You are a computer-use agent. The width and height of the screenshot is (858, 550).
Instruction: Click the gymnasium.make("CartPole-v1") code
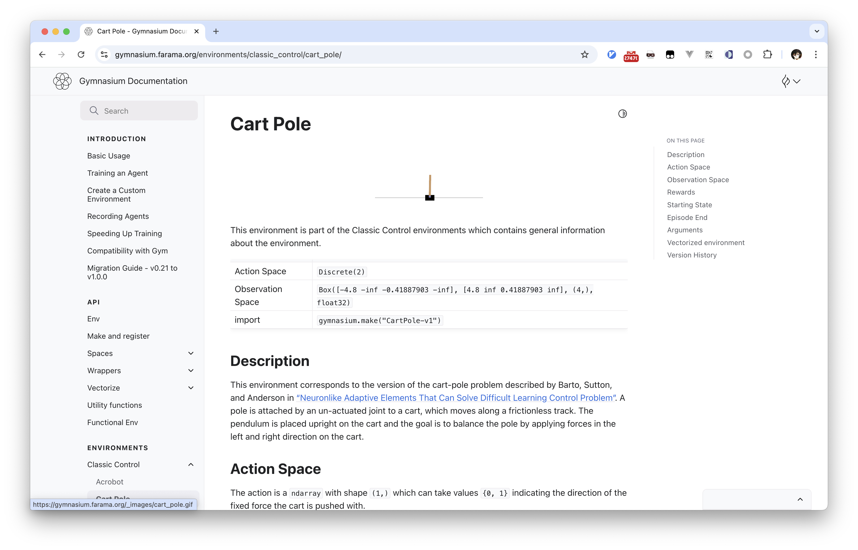click(x=380, y=320)
